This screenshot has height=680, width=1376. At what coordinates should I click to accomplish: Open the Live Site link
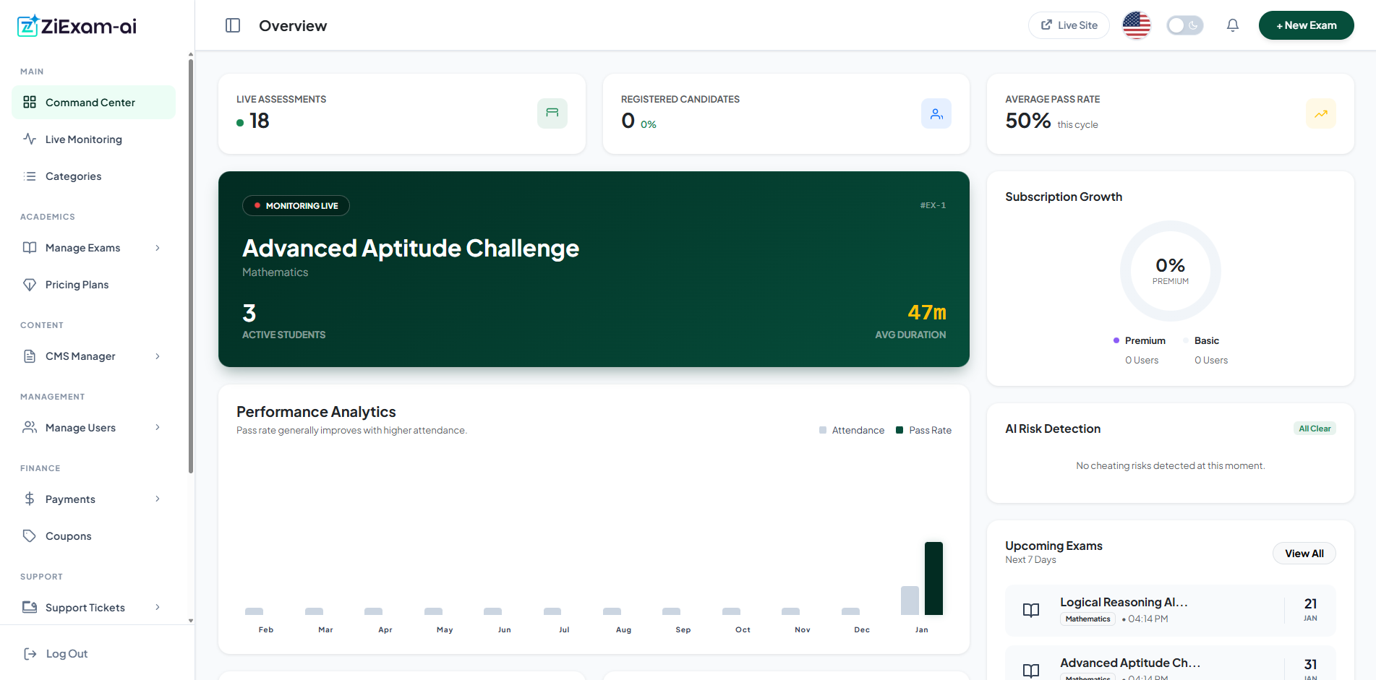pyautogui.click(x=1069, y=25)
